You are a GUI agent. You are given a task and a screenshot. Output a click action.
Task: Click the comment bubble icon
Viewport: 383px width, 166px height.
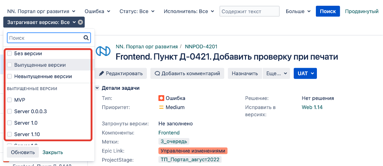[x=157, y=73]
